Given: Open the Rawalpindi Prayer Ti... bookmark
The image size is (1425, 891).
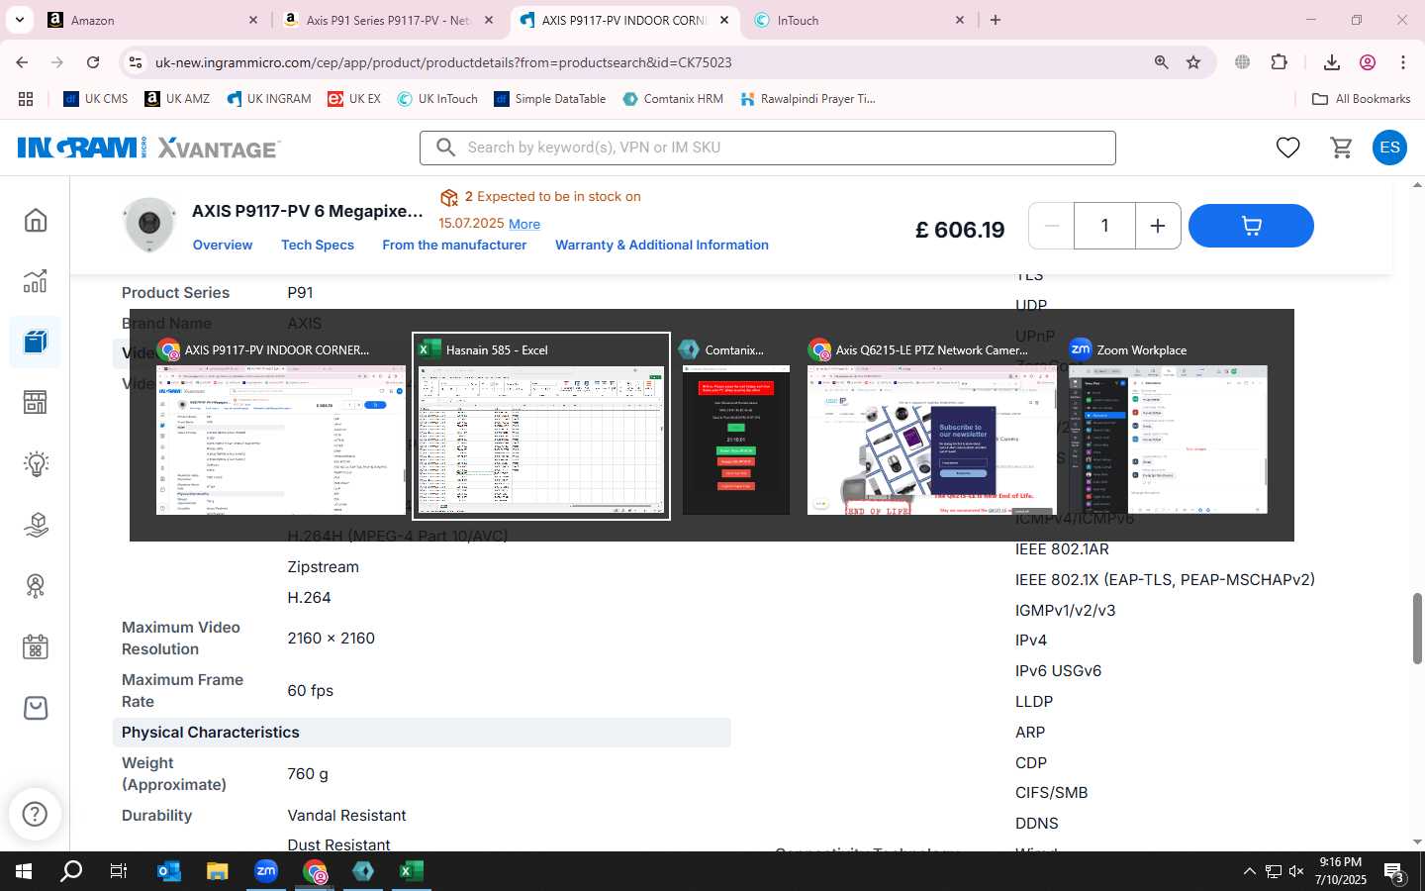Looking at the screenshot, I should coord(807,99).
